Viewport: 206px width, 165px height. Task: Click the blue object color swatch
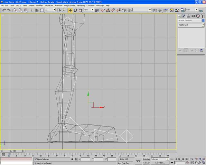click(203, 21)
